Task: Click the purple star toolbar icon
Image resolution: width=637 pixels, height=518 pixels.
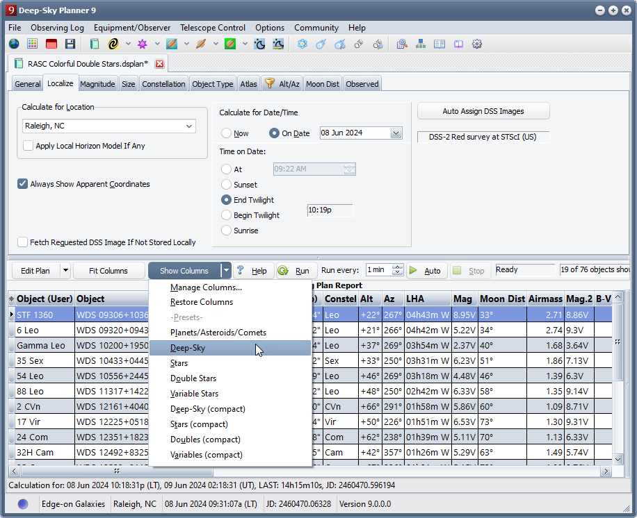Action: 143,44
